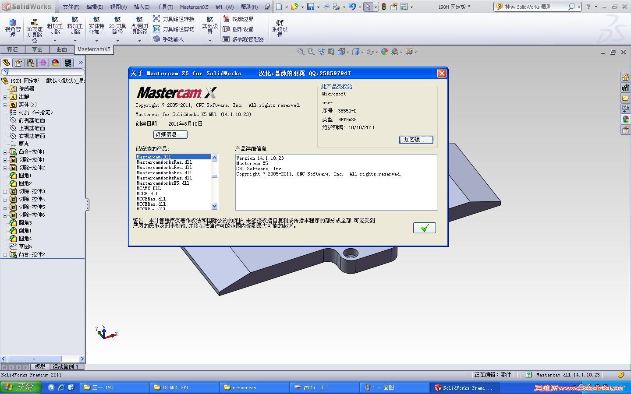Open the dropdown arrow beside the Save icon

pyautogui.click(x=318, y=7)
